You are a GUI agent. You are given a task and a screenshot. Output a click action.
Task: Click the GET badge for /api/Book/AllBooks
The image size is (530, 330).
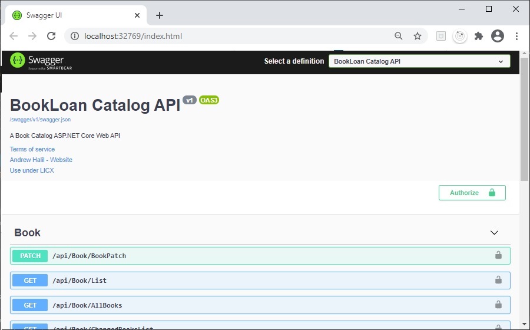click(30, 305)
